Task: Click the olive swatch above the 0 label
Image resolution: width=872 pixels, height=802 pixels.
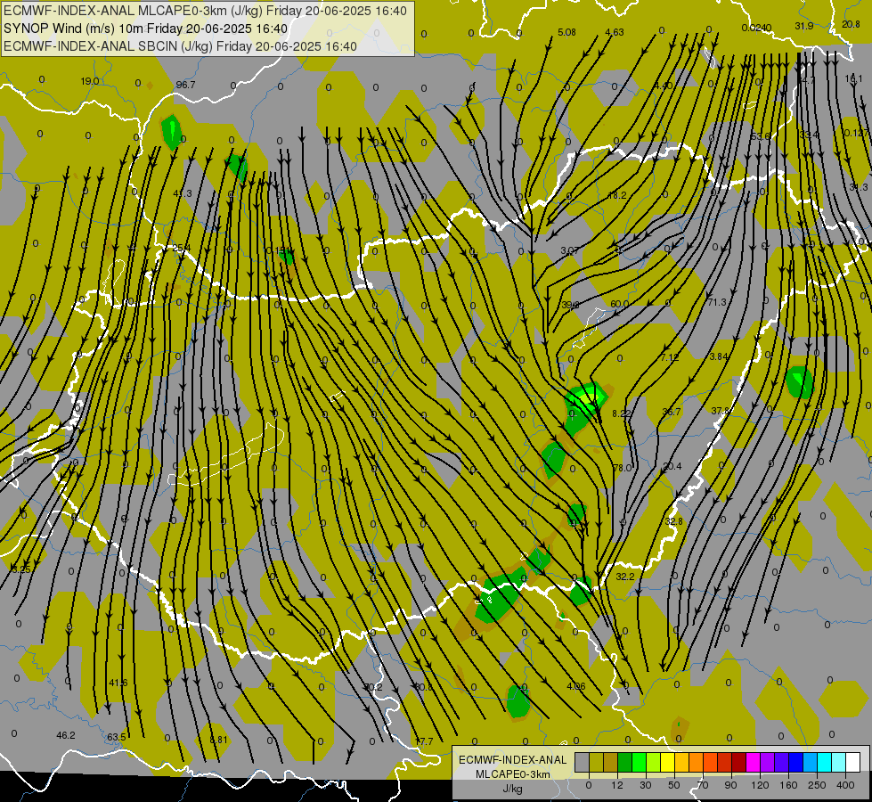Action: tap(597, 762)
